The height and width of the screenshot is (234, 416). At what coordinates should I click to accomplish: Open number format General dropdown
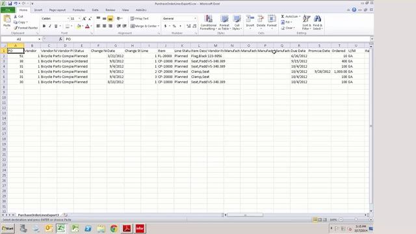(x=195, y=19)
